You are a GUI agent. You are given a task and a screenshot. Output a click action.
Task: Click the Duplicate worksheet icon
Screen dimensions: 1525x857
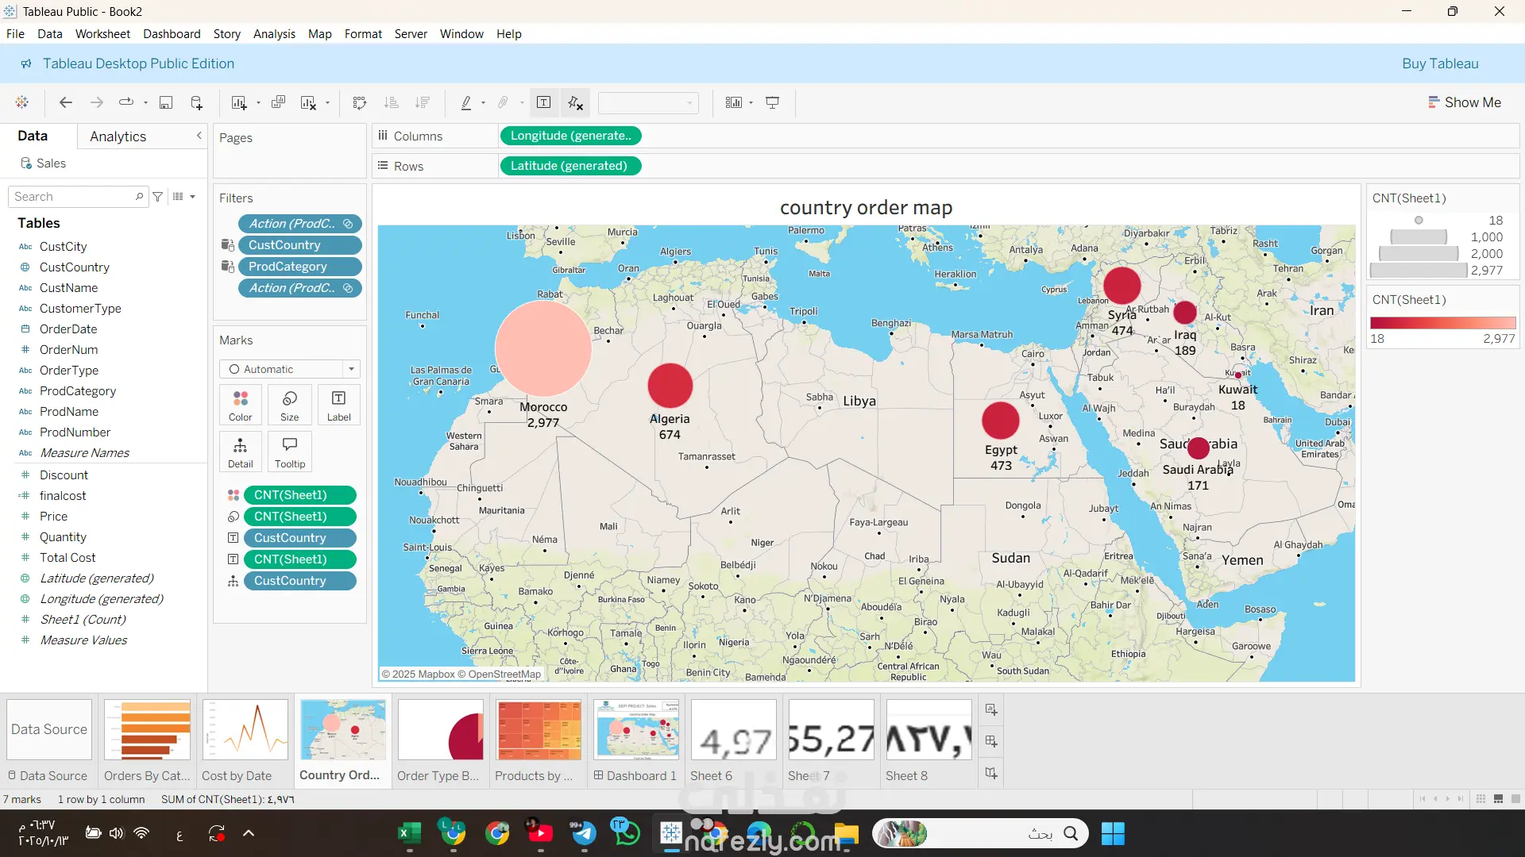click(x=278, y=102)
